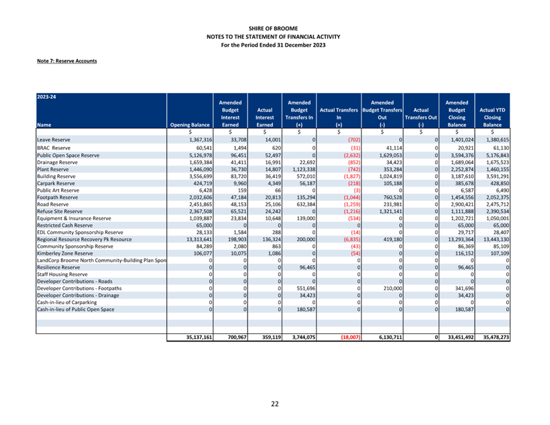
Task: Click 'Amended Budget Transfers In' header
Action: (x=299, y=114)
